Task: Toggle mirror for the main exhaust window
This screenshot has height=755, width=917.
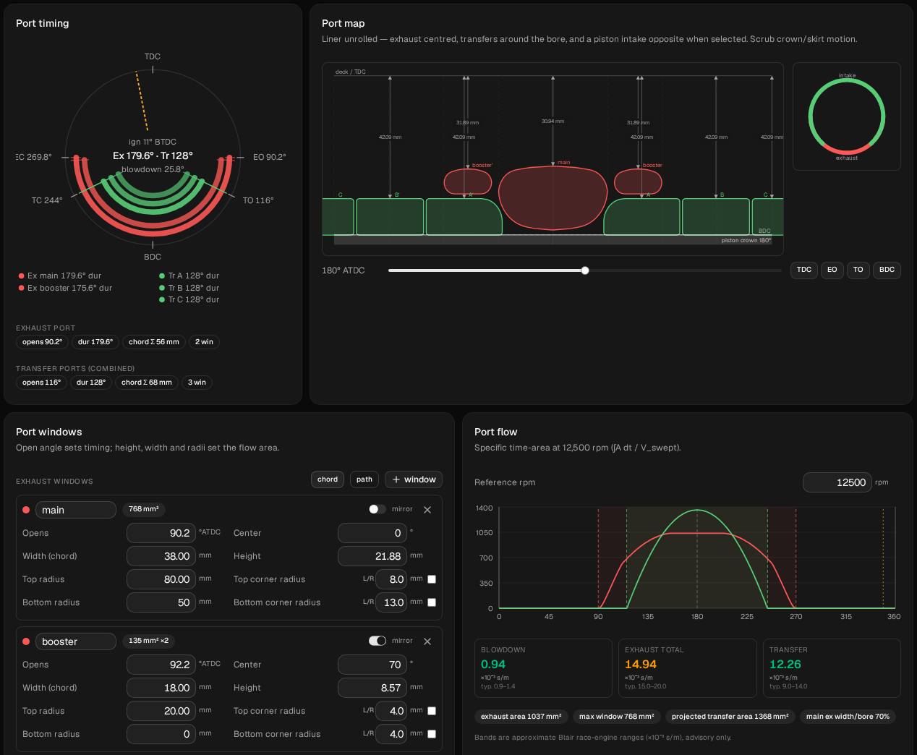Action: tap(377, 509)
